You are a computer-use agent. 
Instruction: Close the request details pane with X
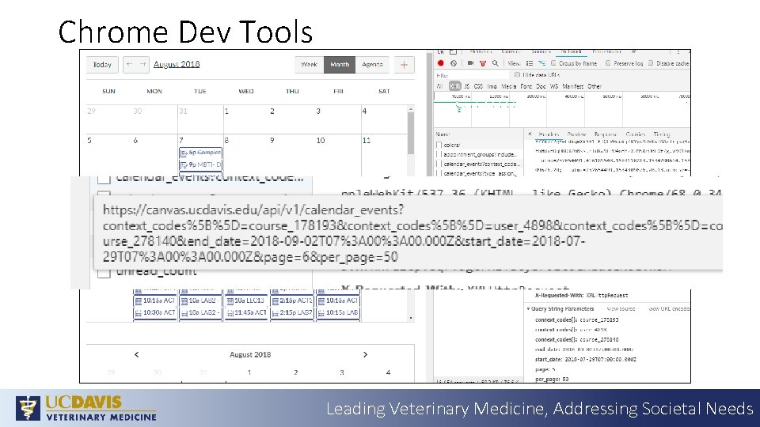[x=530, y=134]
